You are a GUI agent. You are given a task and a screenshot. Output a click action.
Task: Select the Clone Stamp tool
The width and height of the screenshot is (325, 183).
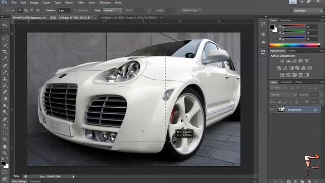[5, 79]
